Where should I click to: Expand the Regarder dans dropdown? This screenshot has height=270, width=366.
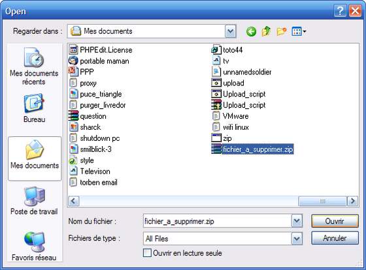(x=230, y=31)
